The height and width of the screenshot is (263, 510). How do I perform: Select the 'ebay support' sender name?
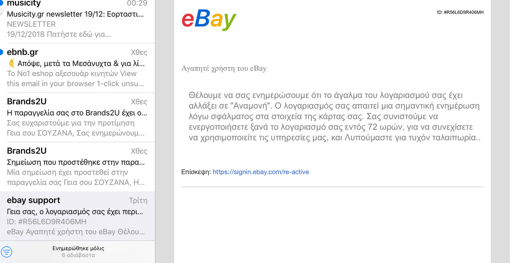point(33,200)
